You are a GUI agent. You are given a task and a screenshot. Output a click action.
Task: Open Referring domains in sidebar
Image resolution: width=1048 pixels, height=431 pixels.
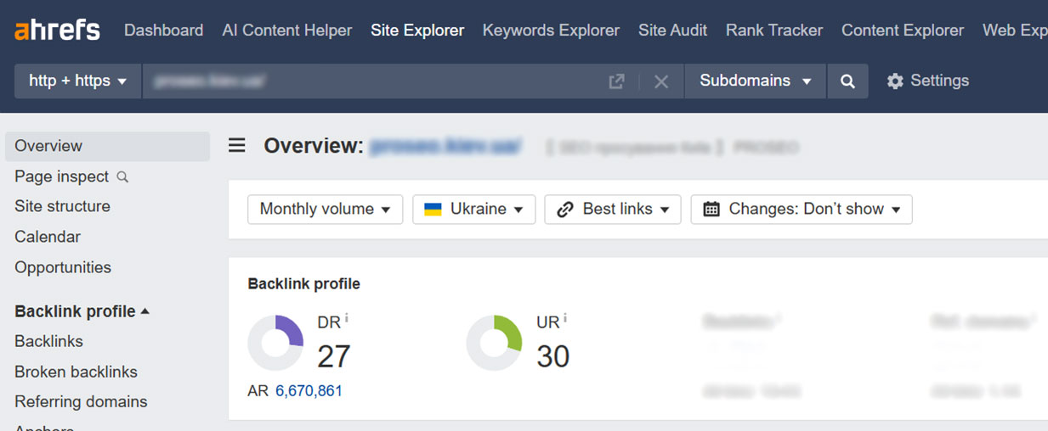coord(81,401)
